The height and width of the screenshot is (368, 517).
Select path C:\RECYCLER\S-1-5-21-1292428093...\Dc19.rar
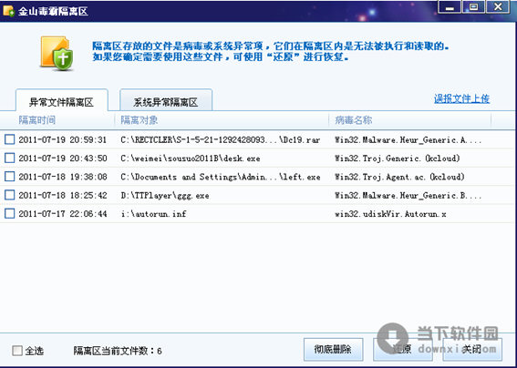coord(221,139)
